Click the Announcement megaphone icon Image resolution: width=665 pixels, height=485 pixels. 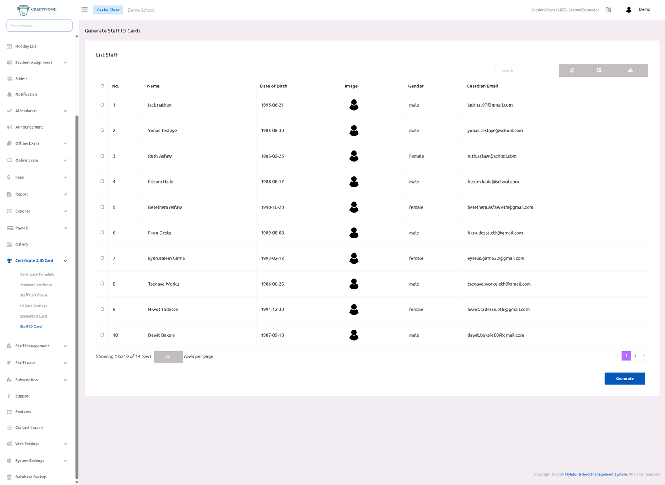pos(10,127)
